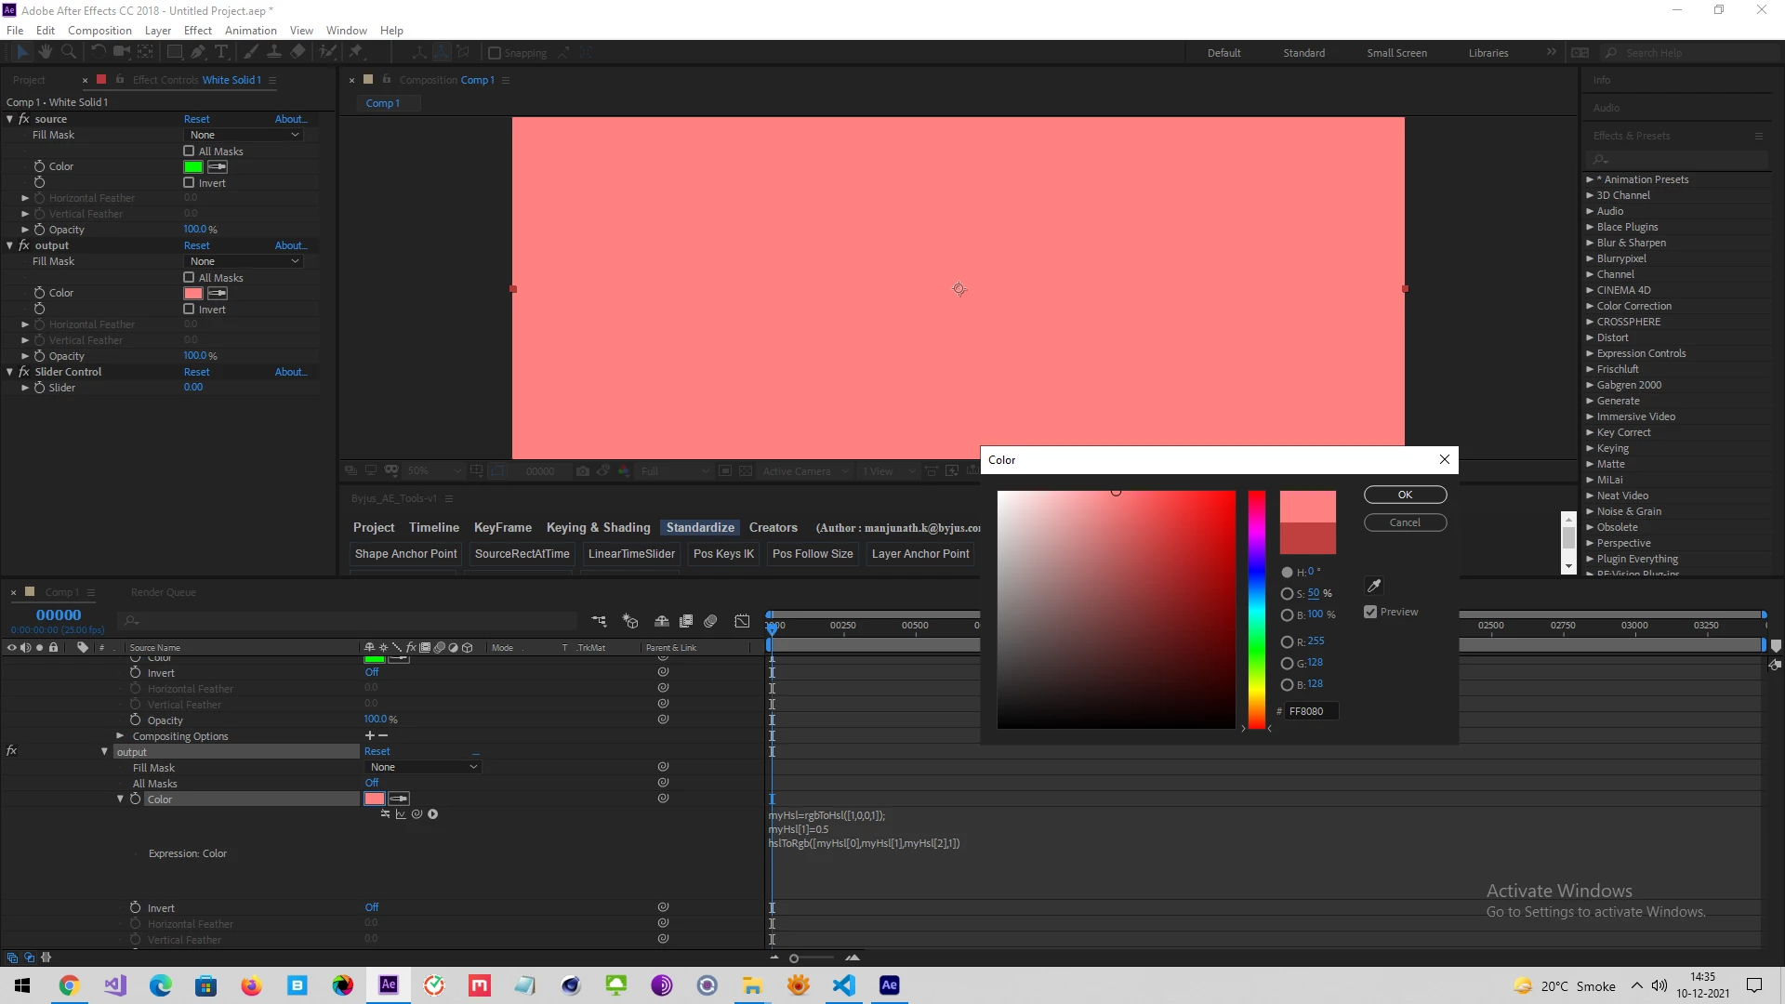Click the Pos Follow Size button
Image resolution: width=1785 pixels, height=1004 pixels.
coord(813,553)
